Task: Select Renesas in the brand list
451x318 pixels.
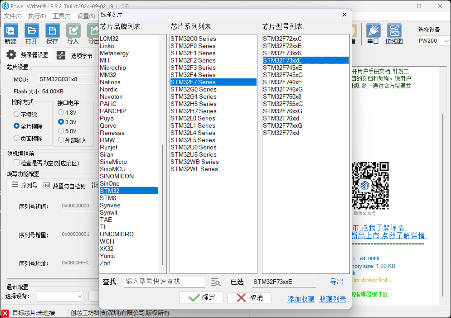Action: (x=129, y=133)
